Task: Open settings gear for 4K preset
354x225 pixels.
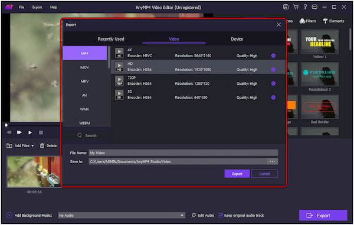Action: click(x=273, y=55)
